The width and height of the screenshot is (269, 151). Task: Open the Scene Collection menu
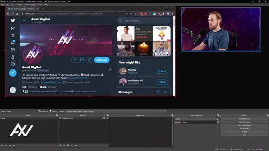pyautogui.click(x=30, y=5)
